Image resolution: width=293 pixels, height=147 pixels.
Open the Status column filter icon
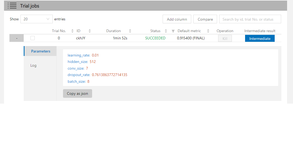tap(173, 31)
